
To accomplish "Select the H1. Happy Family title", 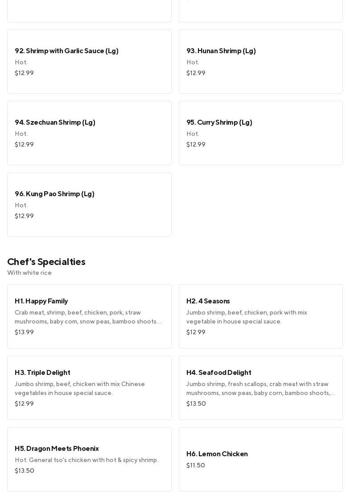I will click(x=41, y=301).
